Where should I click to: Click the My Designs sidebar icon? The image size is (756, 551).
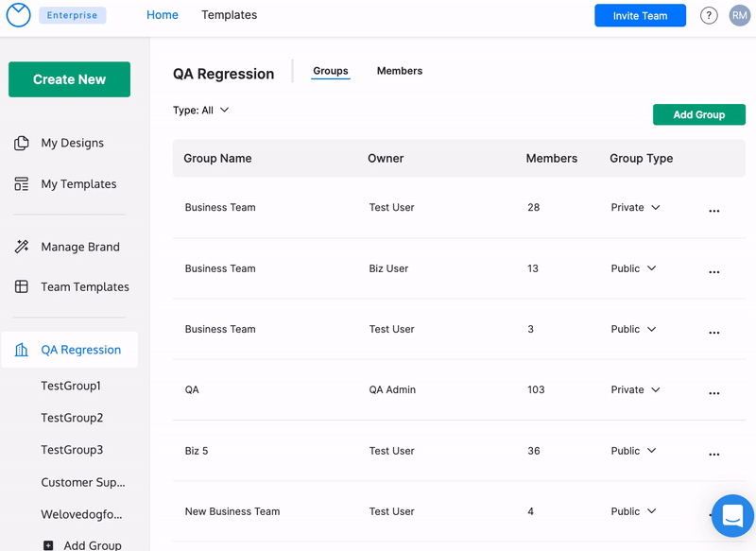pyautogui.click(x=22, y=144)
